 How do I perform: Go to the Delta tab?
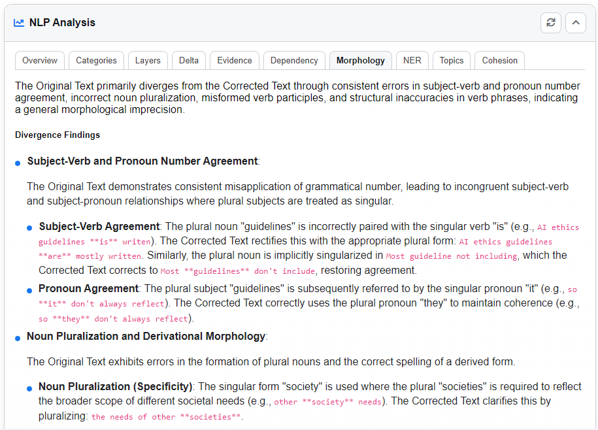189,61
